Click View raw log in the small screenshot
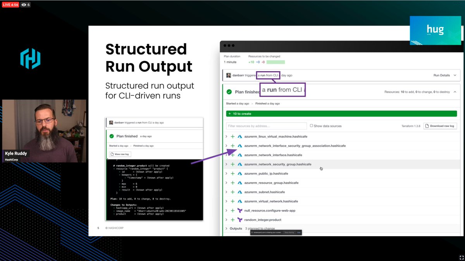 (120, 154)
